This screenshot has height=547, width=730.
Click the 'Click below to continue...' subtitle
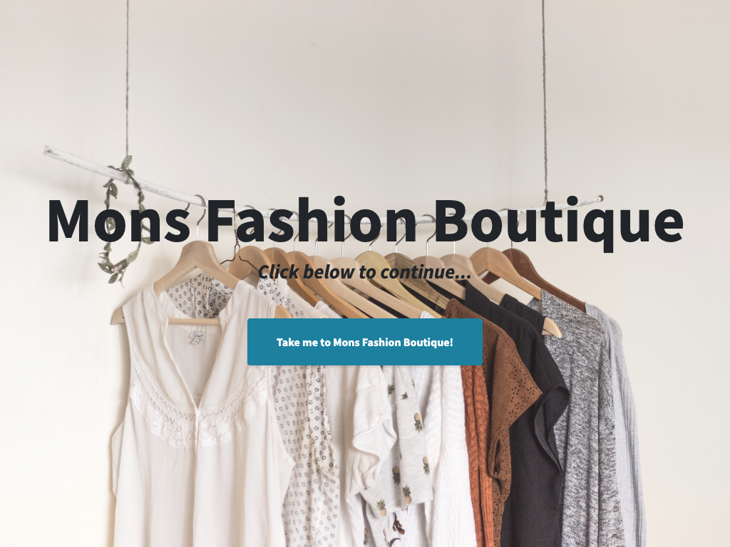(365, 272)
